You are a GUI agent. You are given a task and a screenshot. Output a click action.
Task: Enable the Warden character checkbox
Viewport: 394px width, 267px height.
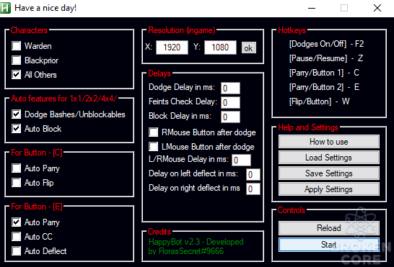click(x=17, y=46)
